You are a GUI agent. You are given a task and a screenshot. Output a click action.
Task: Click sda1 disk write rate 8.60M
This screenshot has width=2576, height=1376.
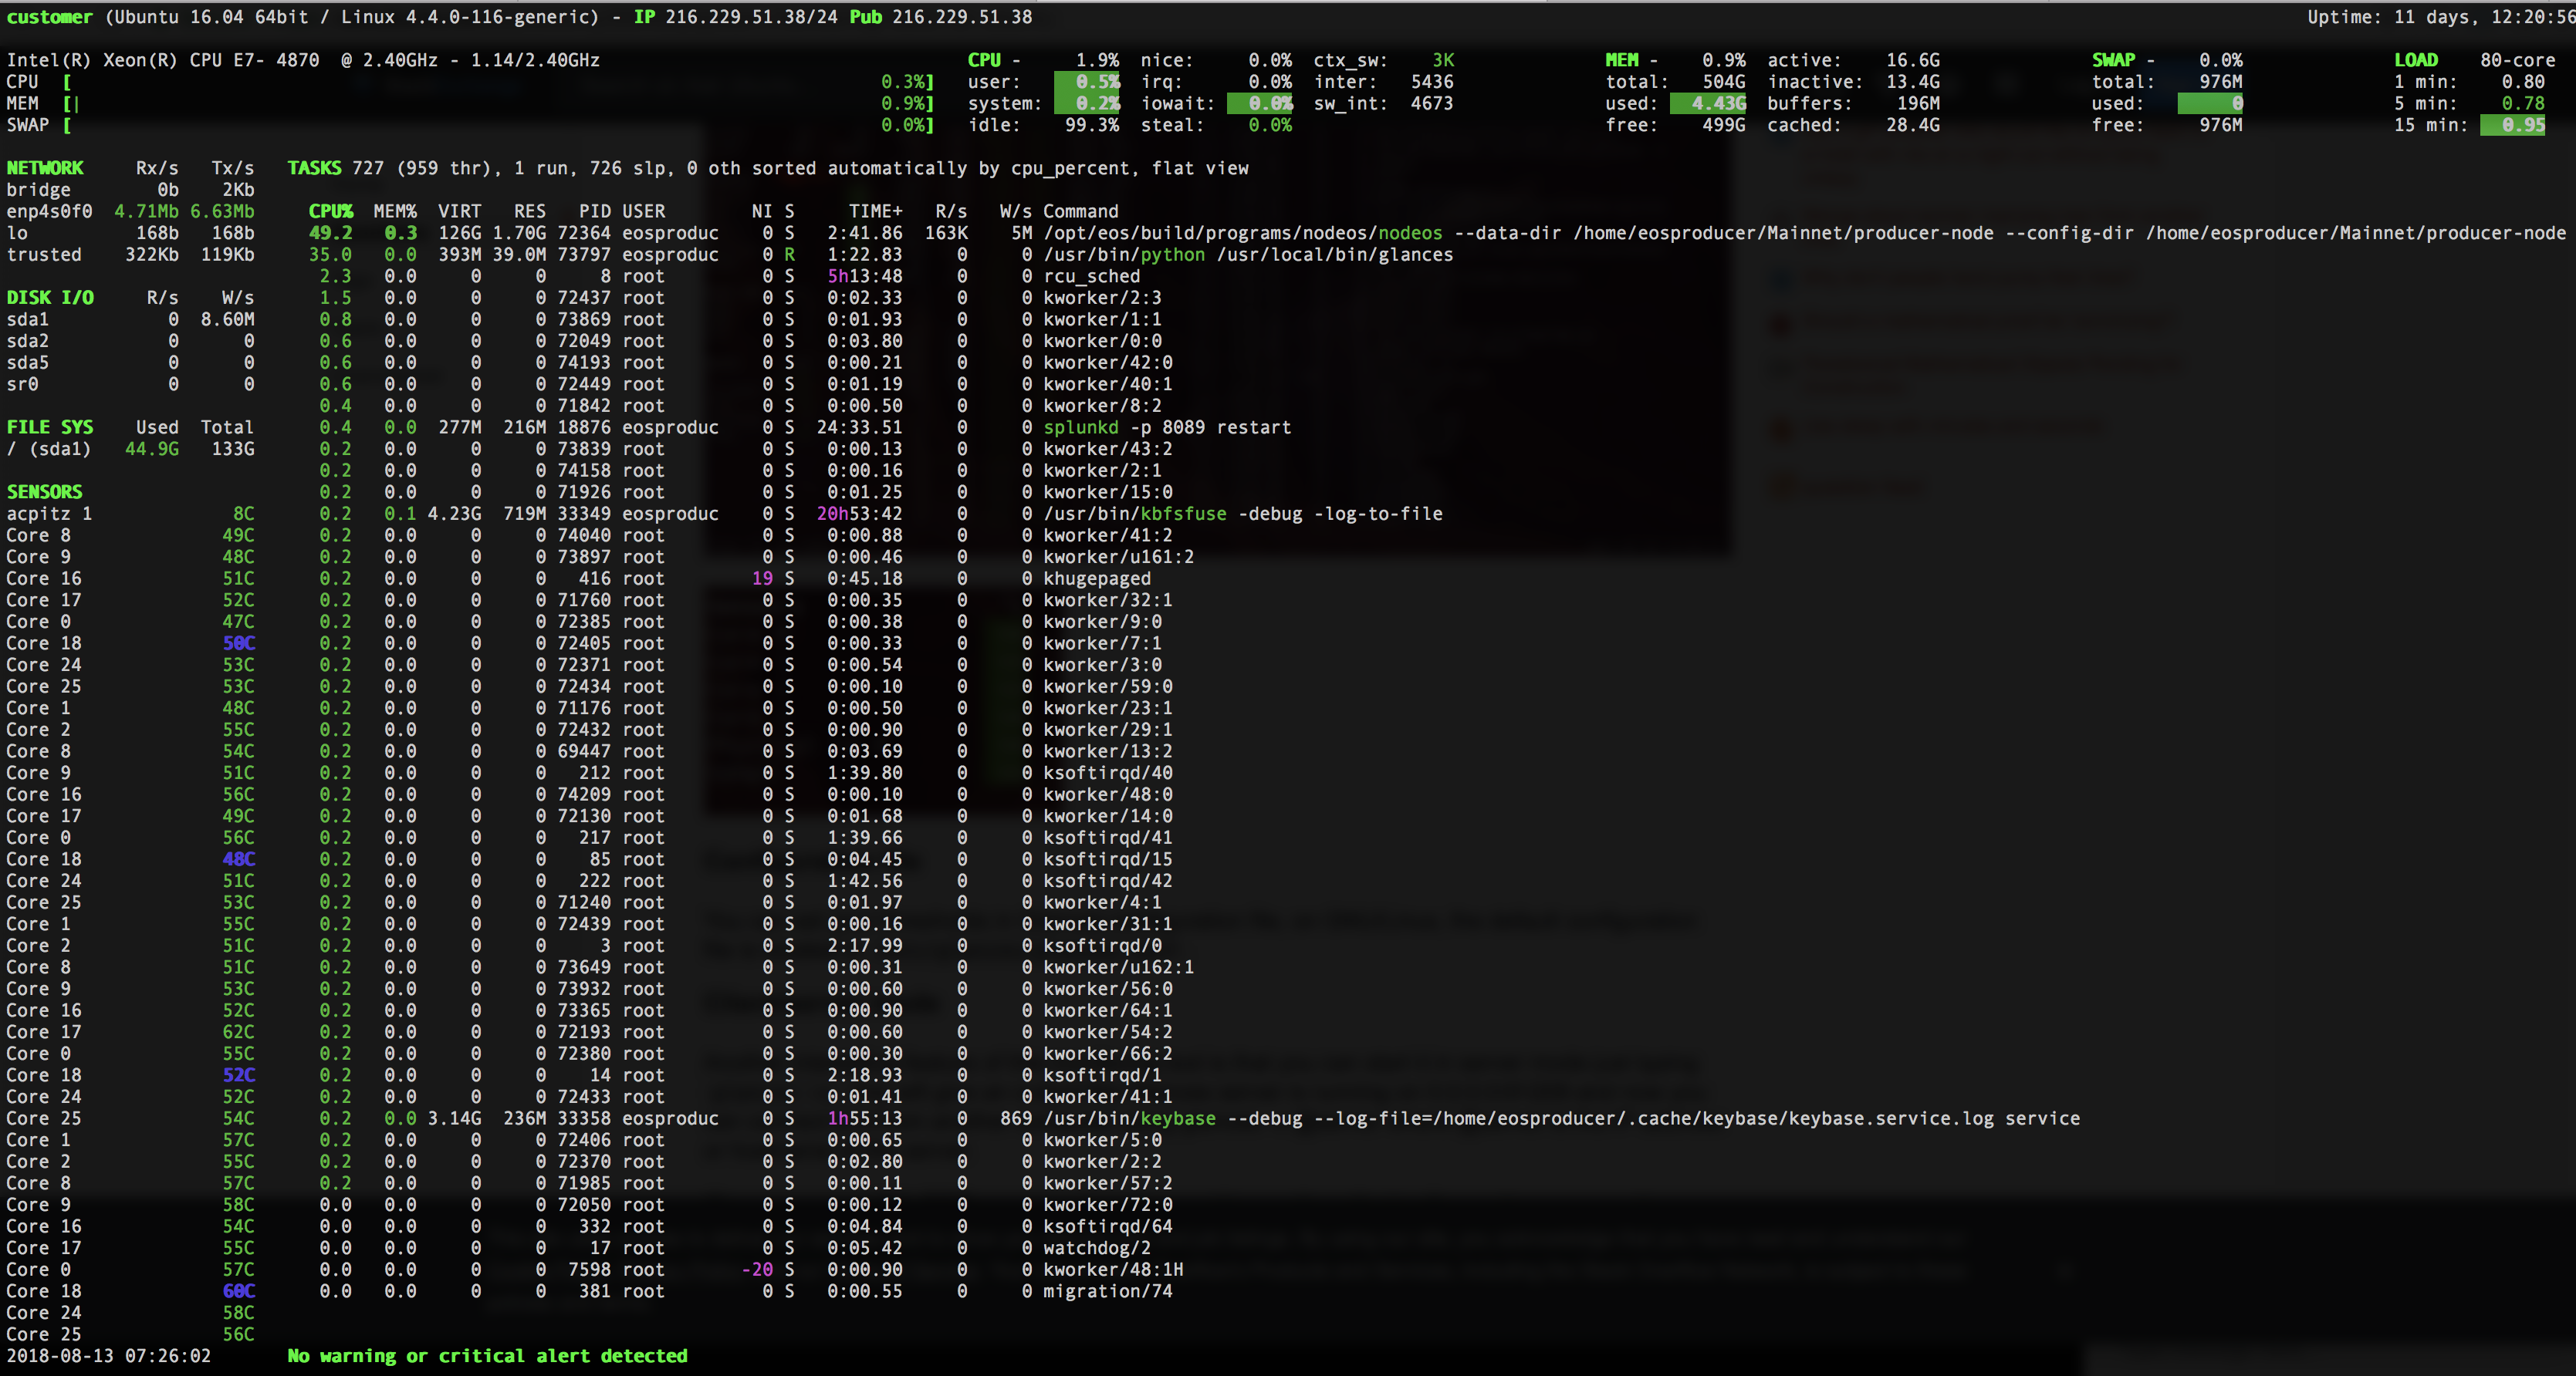(x=227, y=320)
